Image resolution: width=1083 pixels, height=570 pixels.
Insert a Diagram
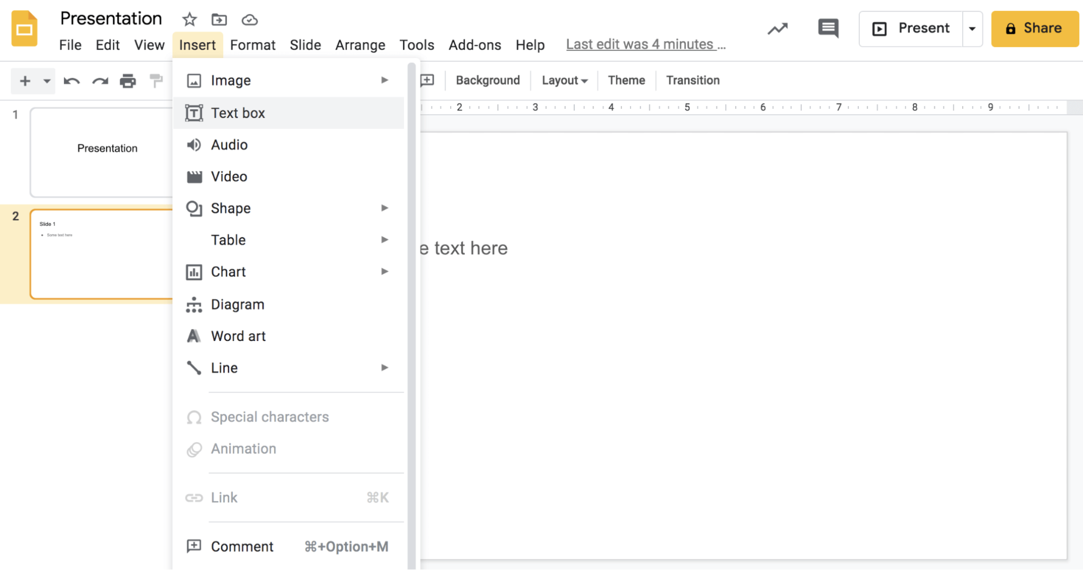pyautogui.click(x=237, y=304)
